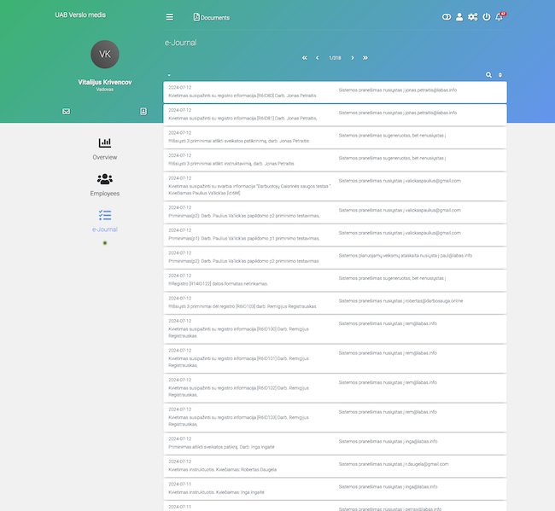Open entry about sveikatos patikrinimą Jonas Petraitis
Viewport: 555px width, 511px height.
coord(335,137)
